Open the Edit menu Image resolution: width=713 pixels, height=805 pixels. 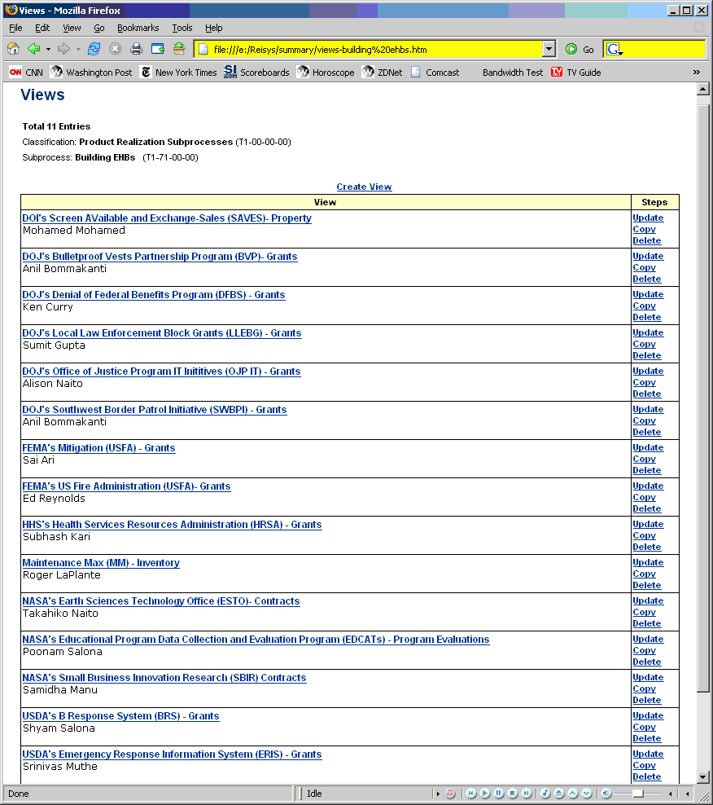(42, 28)
